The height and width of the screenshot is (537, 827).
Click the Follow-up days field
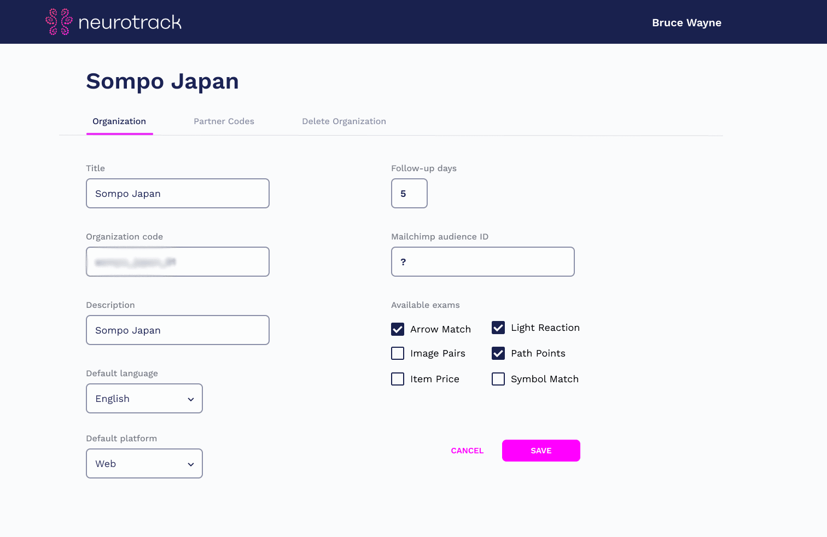click(x=409, y=193)
